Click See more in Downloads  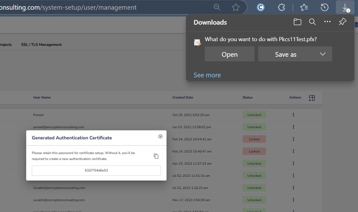coord(207,75)
